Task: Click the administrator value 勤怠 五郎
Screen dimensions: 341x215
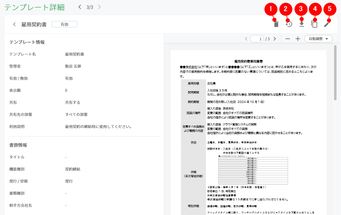Action: (x=73, y=66)
